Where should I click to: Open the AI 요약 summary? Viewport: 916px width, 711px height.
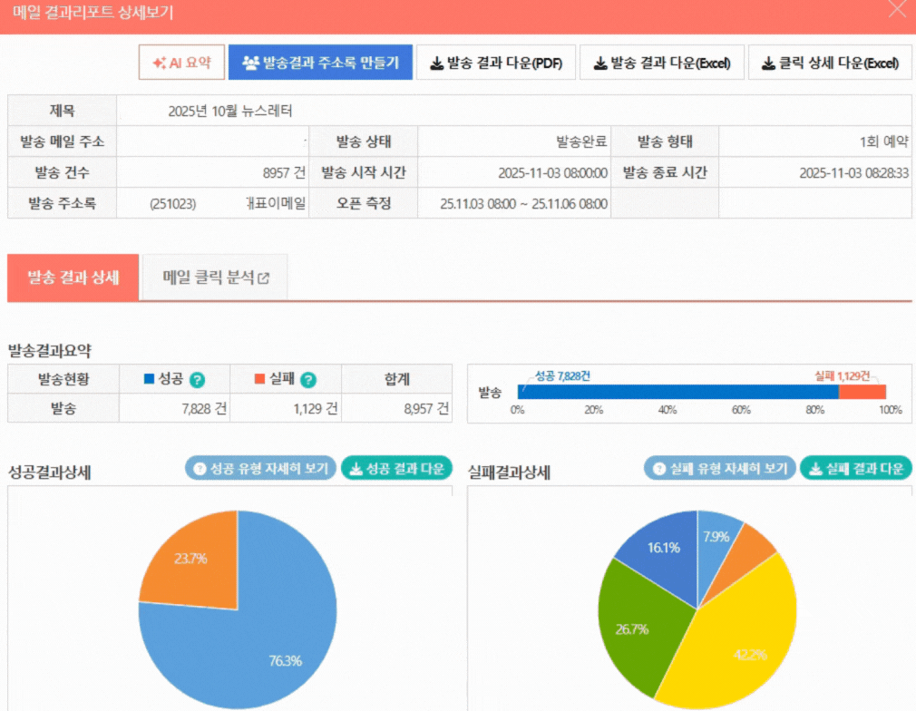[x=181, y=63]
